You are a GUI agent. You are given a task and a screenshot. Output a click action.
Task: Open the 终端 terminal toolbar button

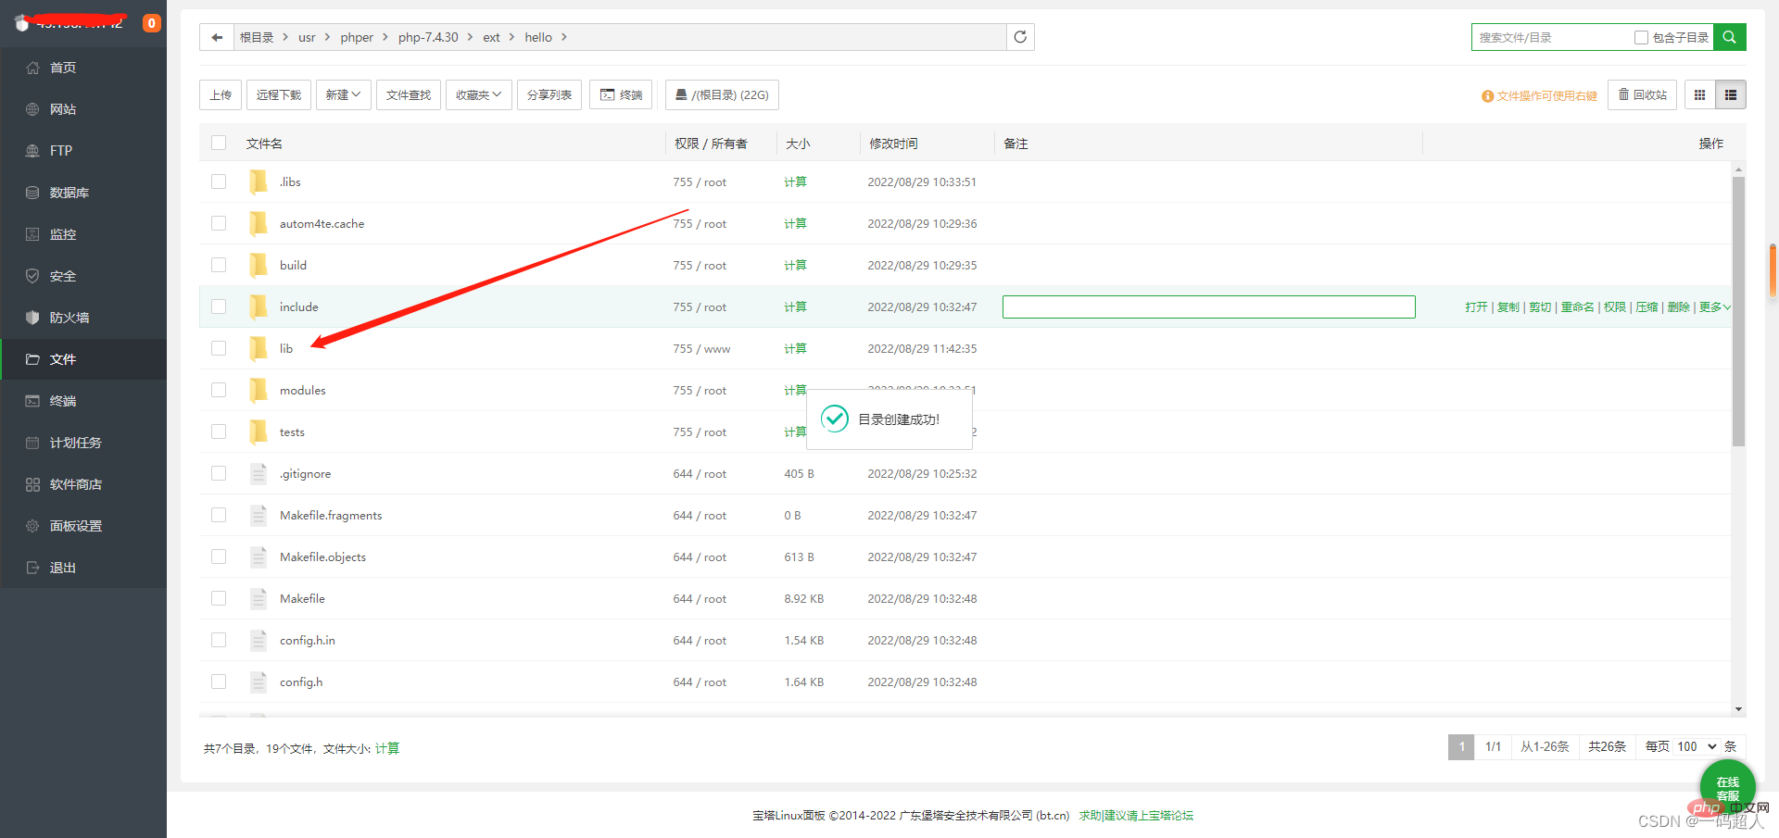[x=621, y=94]
